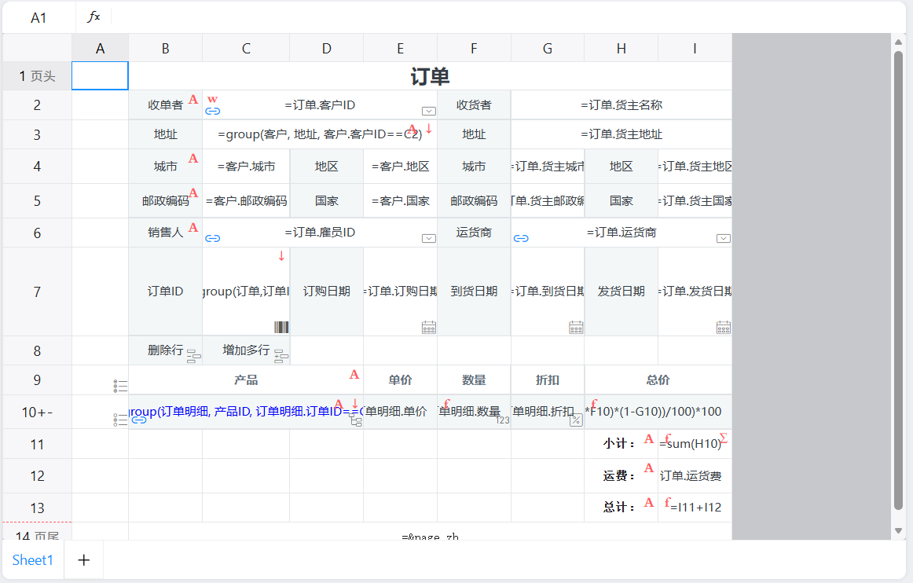
Task: Select the 总价 header cell
Action: point(658,380)
